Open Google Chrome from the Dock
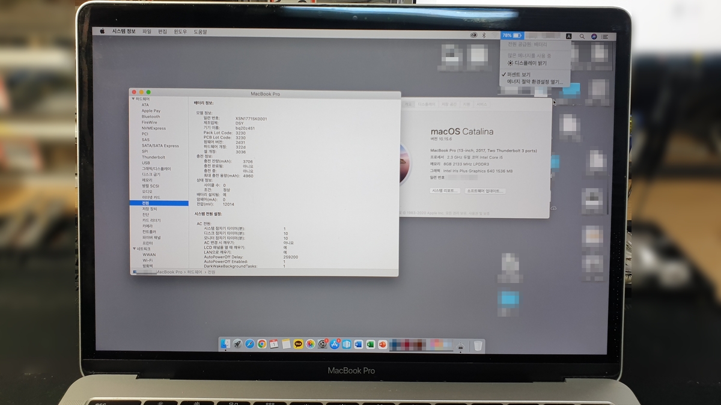Screen dimensions: 721x405 [x=262, y=344]
